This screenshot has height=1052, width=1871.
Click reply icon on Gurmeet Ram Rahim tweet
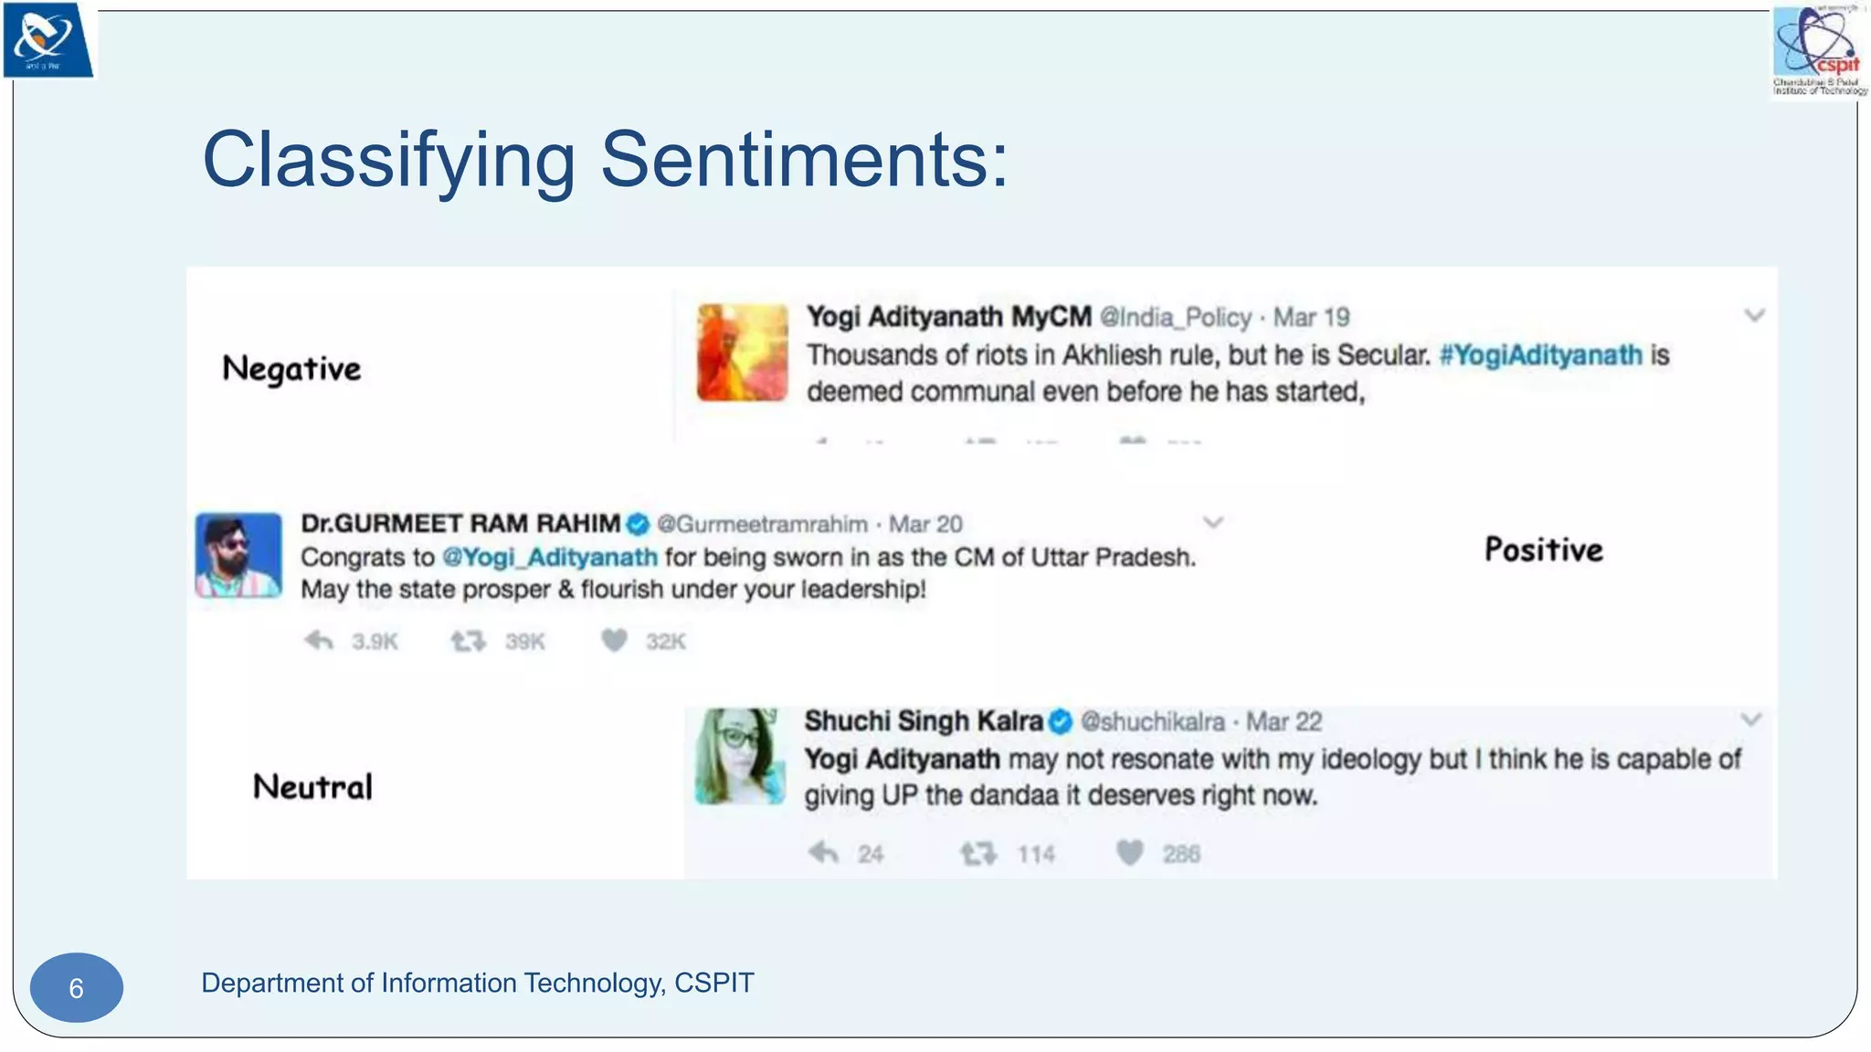click(318, 641)
